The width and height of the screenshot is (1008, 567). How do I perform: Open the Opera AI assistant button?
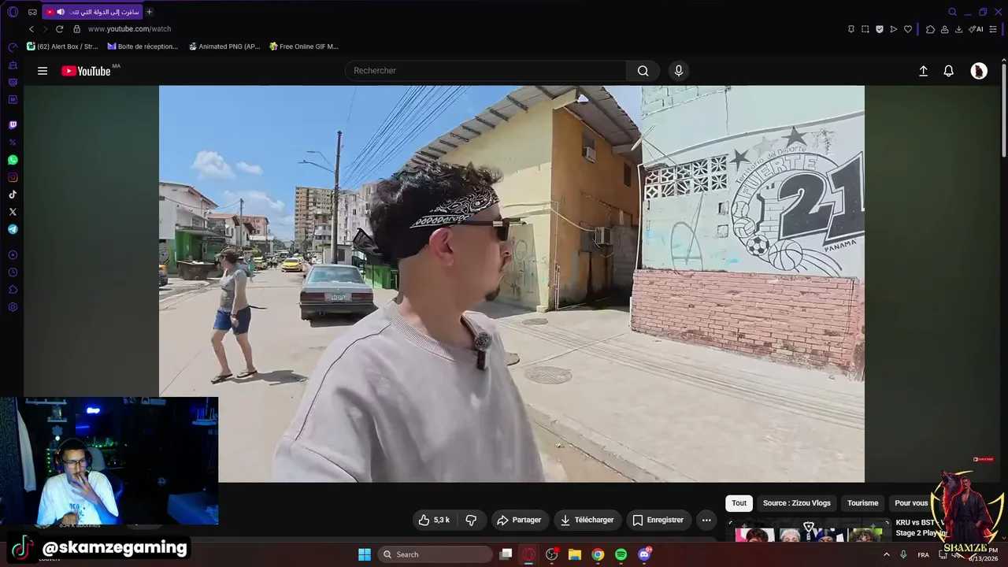977,29
